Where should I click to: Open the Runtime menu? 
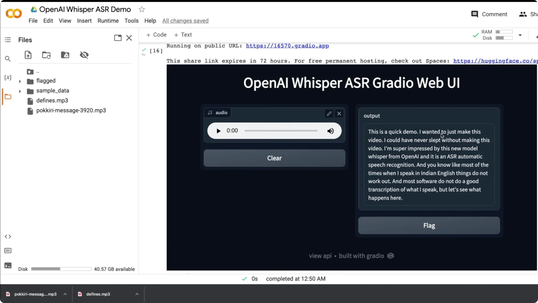click(x=108, y=20)
